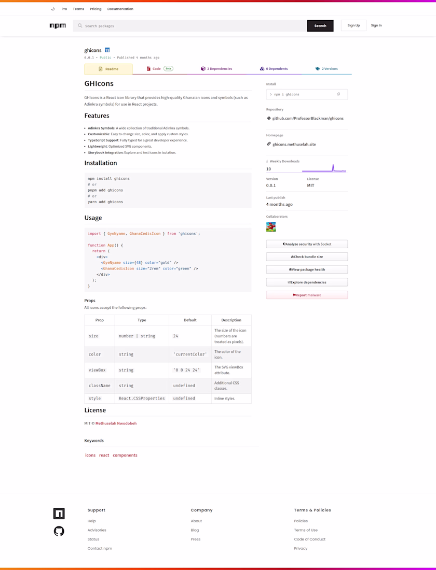The width and height of the screenshot is (436, 570).
Task: Click the git icon beside the repository link
Action: click(x=269, y=118)
